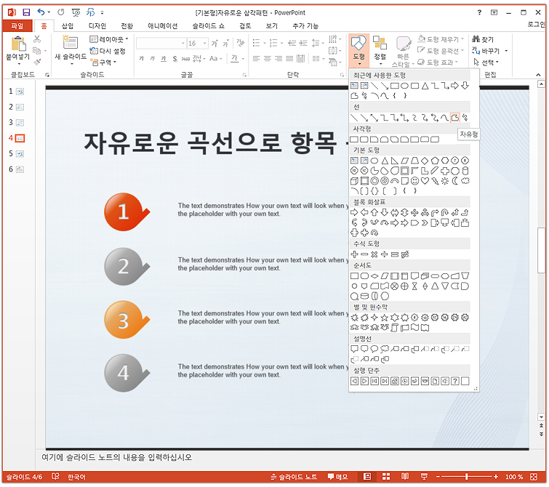The height and width of the screenshot is (487, 549).
Task: Open the Find tool
Action: [x=483, y=39]
